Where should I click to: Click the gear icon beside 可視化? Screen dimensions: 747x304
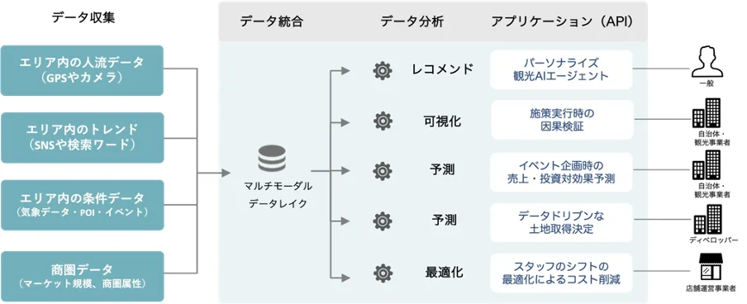pos(383,121)
